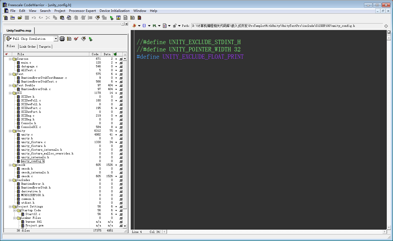Open the Processor Expert menu
Viewport: 393px width, 241px height.
(x=82, y=11)
